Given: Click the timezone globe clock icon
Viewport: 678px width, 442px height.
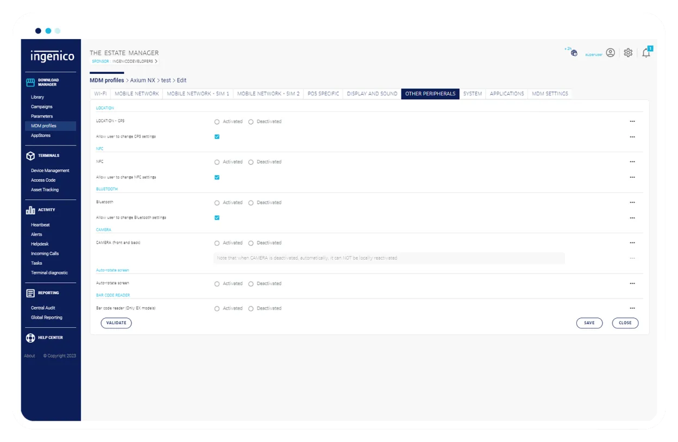Looking at the screenshot, I should [574, 53].
